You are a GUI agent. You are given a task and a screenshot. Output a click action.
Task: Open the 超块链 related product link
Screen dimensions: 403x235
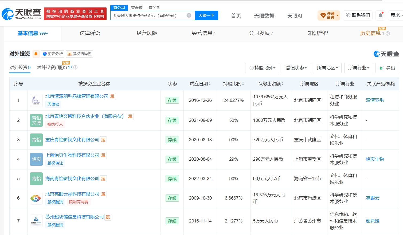pos(373,221)
